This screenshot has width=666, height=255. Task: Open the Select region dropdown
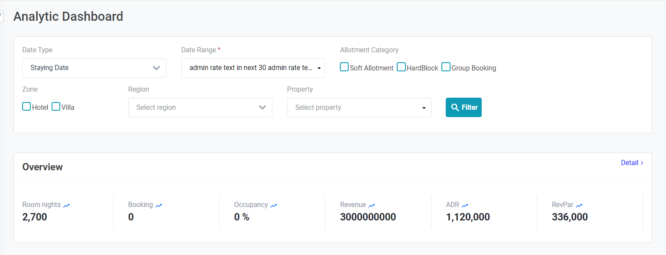(200, 107)
